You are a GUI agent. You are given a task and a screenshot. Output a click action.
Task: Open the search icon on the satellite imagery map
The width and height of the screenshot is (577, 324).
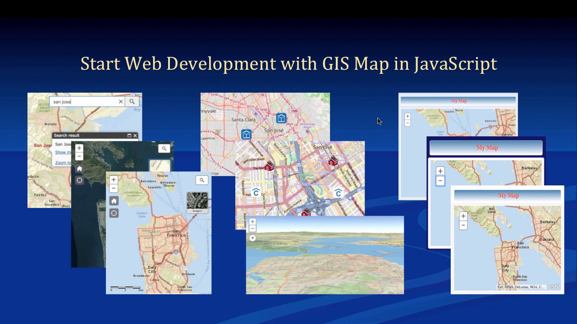tap(164, 148)
